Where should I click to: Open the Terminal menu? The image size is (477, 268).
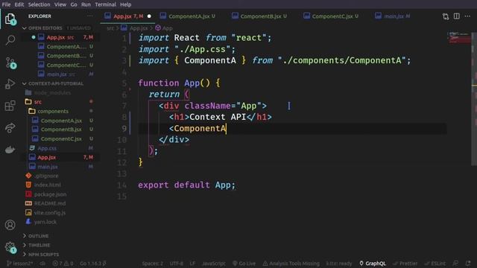pos(105,4)
